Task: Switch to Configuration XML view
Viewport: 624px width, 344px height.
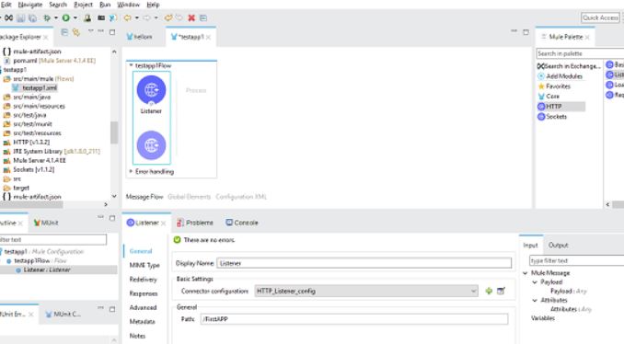Action: pyautogui.click(x=241, y=197)
